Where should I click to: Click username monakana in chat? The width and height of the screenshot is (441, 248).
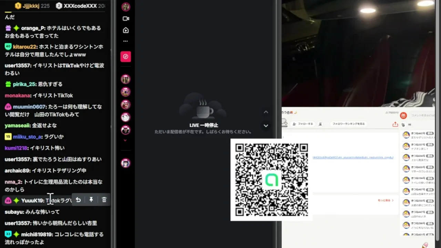(x=17, y=95)
